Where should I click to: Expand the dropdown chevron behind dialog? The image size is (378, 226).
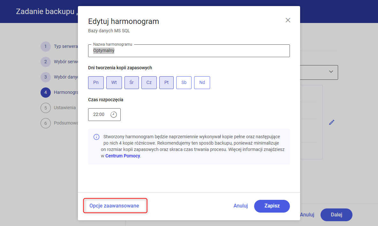pyautogui.click(x=331, y=72)
